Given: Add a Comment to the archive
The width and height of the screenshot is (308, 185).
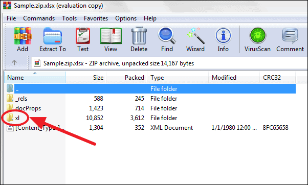Looking at the screenshot, I should pyautogui.click(x=290, y=39).
